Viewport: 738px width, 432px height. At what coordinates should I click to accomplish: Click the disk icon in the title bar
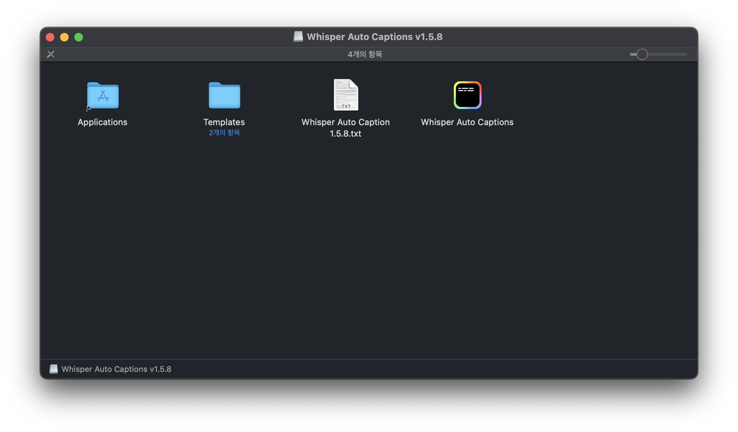coord(298,36)
